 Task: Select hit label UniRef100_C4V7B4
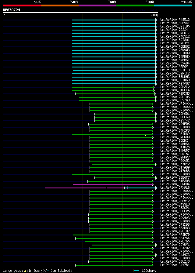(x=175, y=265)
